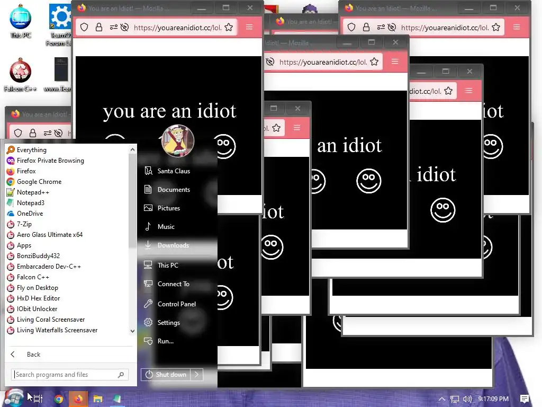This screenshot has width=542, height=407.
Task: Open the volume control in system tray
Action: point(467,399)
